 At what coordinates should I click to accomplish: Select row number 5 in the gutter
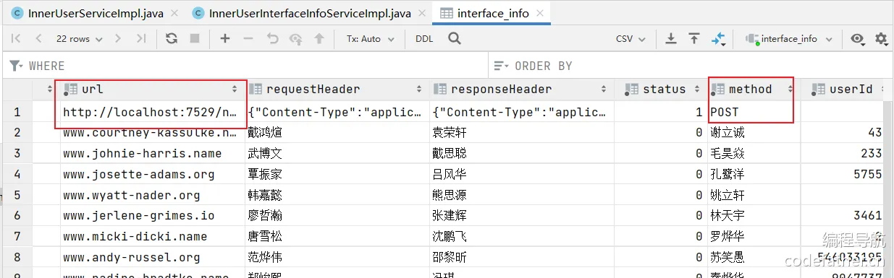click(x=17, y=195)
